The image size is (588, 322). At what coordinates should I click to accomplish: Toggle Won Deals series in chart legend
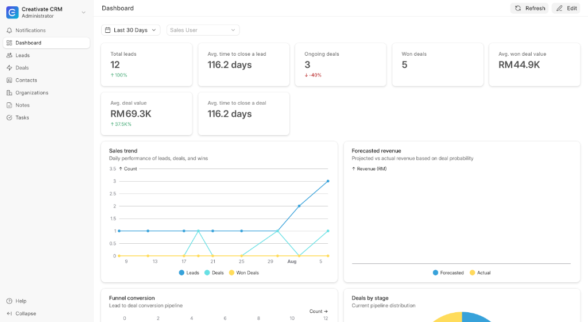tap(243, 273)
